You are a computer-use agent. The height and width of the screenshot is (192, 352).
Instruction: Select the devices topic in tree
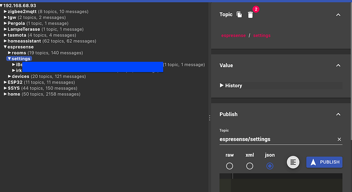click(x=20, y=76)
